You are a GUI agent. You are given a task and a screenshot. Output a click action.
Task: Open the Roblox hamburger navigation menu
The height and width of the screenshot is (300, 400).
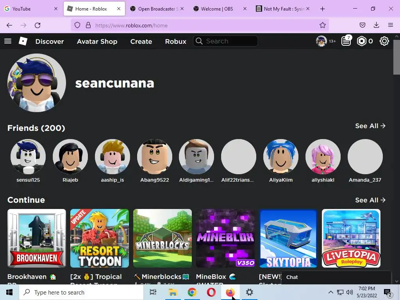click(8, 41)
